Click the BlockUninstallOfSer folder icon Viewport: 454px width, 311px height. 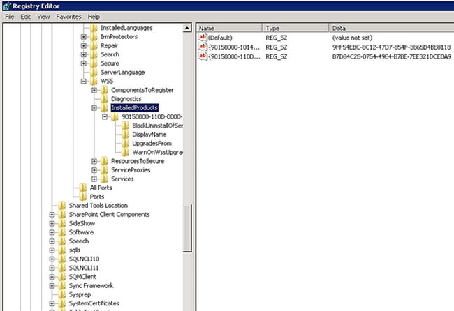(x=125, y=126)
